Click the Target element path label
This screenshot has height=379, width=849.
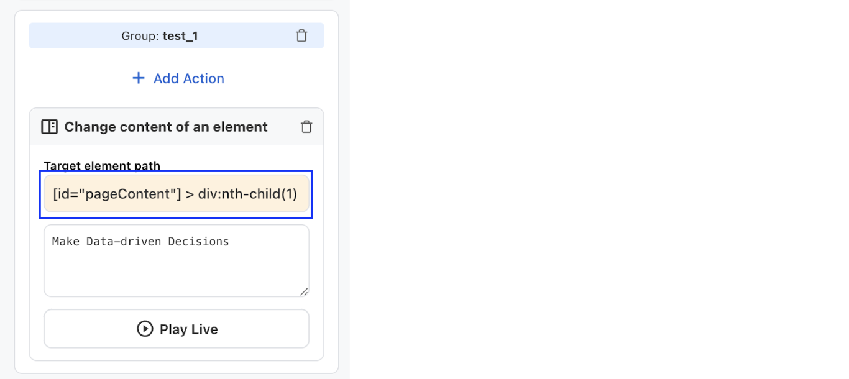click(x=102, y=166)
